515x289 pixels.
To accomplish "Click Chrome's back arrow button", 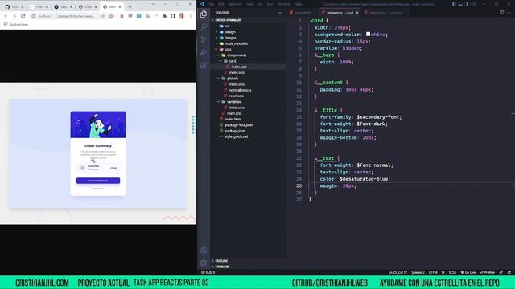I will point(6,16).
